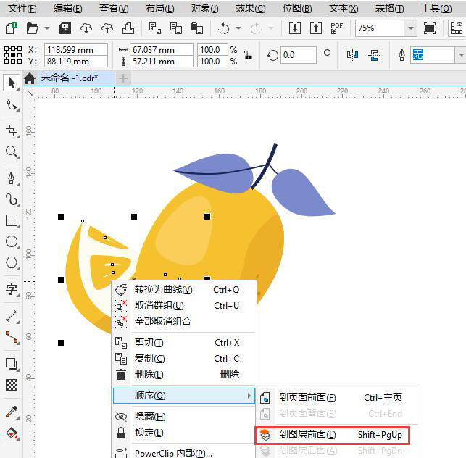Image resolution: width=466 pixels, height=458 pixels.
Task: Click the Y position field 88.119 mm
Action: point(76,62)
